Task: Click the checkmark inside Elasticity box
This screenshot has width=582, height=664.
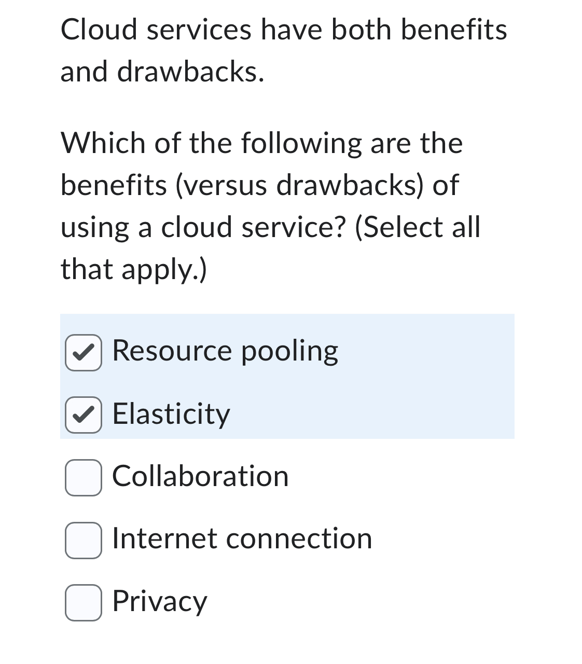Action: click(x=83, y=414)
